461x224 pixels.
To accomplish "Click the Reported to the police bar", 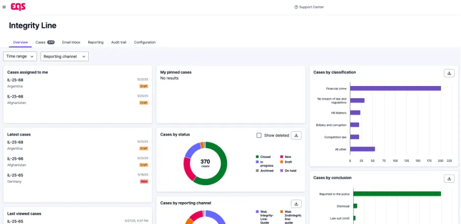I will click(x=397, y=194).
